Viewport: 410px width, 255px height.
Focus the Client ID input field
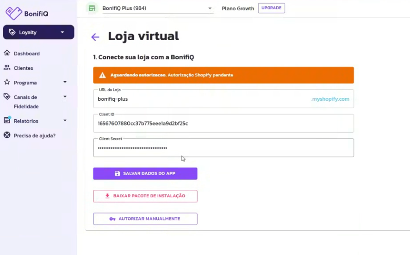coord(224,123)
